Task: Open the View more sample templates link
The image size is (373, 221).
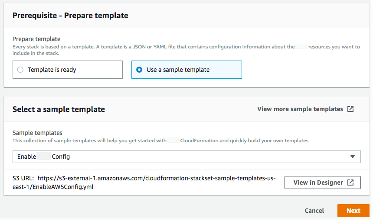Action: click(300, 109)
